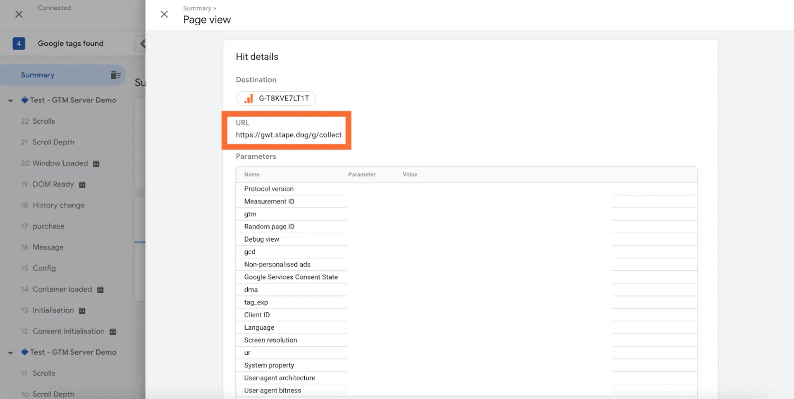The width and height of the screenshot is (794, 399).
Task: Click the URL https://gwt.stape.dog/g/collect
Action: click(x=289, y=135)
